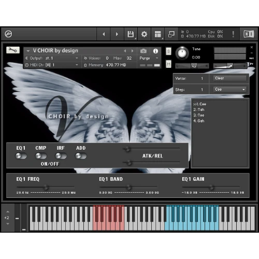Image resolution: width=259 pixels, height=259 pixels.
Task: Toggle the IRF reverb switch
Action: pos(61,156)
